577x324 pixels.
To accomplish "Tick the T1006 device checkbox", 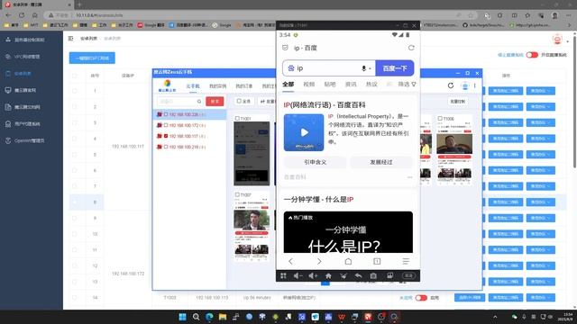I will click(440, 118).
